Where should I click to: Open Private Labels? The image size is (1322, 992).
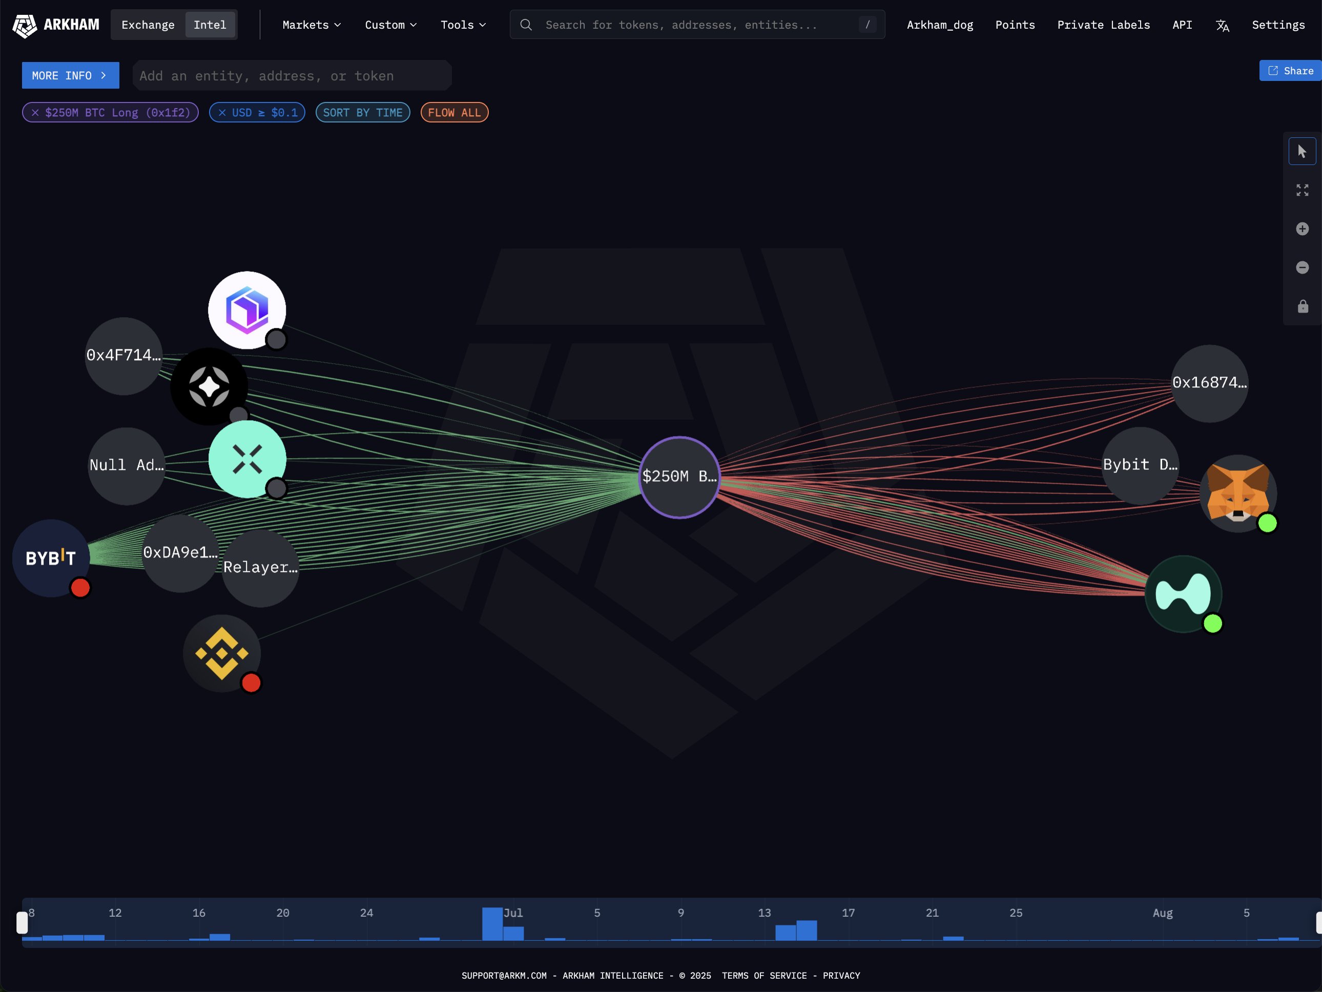[x=1103, y=25]
